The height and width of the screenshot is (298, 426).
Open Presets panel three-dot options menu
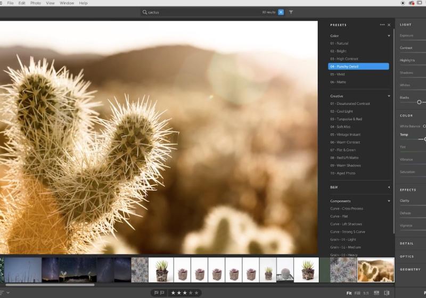pos(382,25)
